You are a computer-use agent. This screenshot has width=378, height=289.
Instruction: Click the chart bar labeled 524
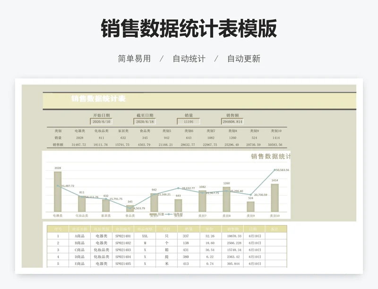point(251,206)
